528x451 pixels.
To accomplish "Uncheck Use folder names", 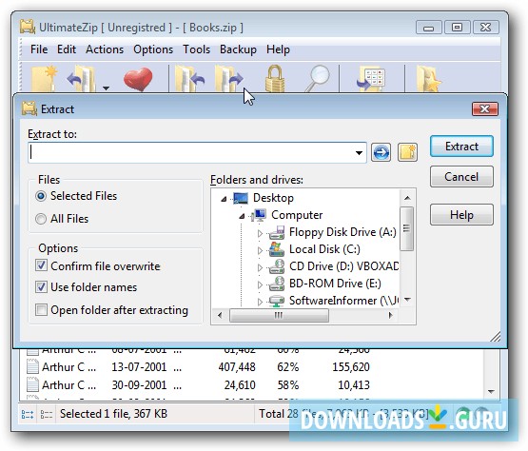I will tap(42, 287).
